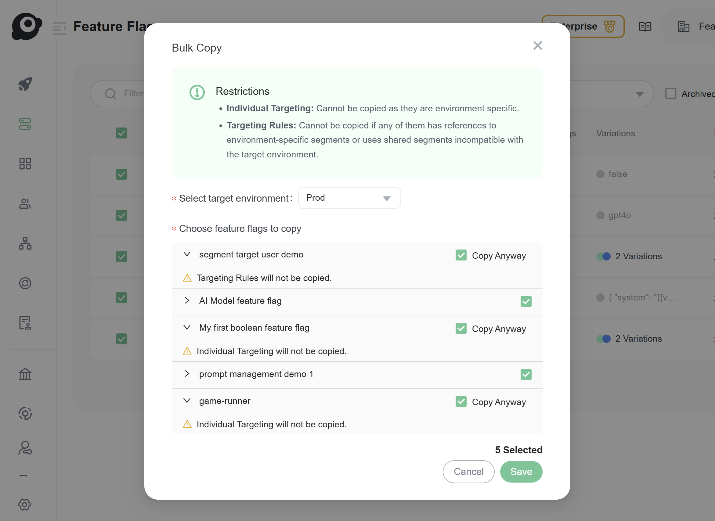The height and width of the screenshot is (521, 715).
Task: Open the Feature Flags toggle icon in sidebar
Action: click(x=25, y=124)
